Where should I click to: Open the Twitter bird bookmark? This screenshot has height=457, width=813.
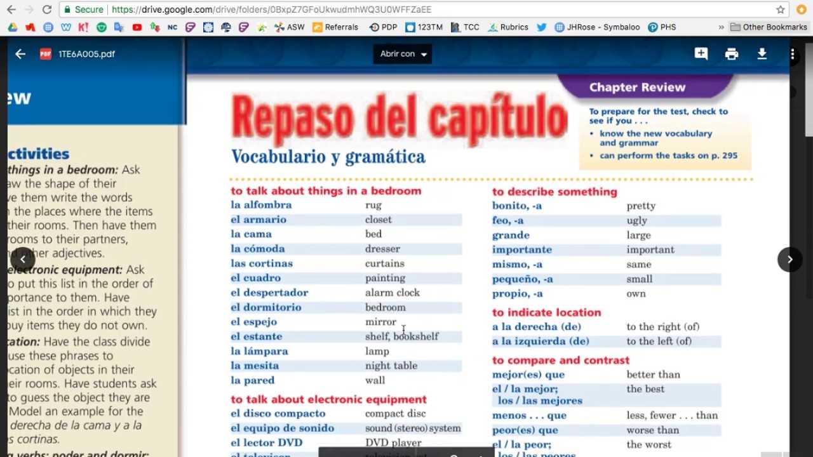pyautogui.click(x=541, y=27)
